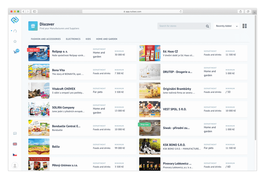Click the Rollpap product thumbnail
265x179 pixels.
click(39, 53)
